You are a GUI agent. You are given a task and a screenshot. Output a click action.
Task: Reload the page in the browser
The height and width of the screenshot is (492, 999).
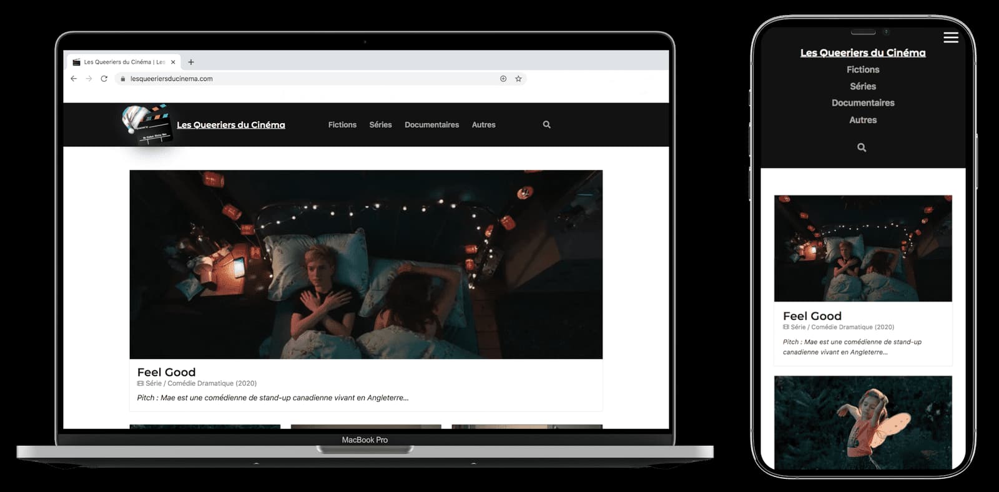104,79
